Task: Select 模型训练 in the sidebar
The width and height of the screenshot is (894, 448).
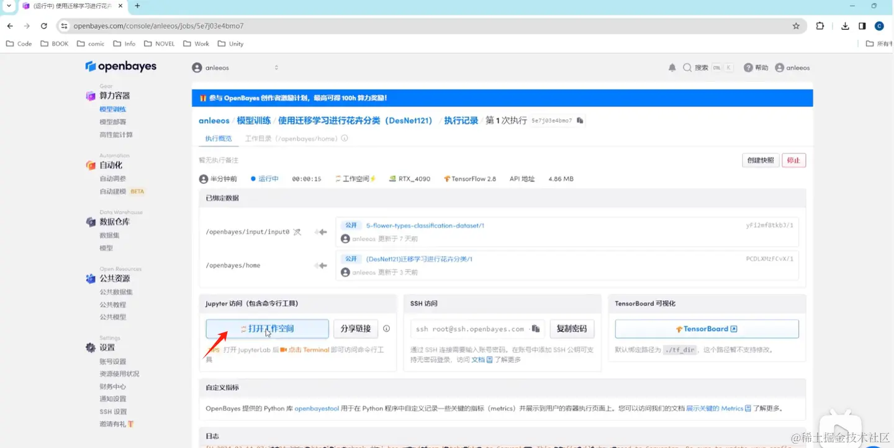Action: click(113, 109)
